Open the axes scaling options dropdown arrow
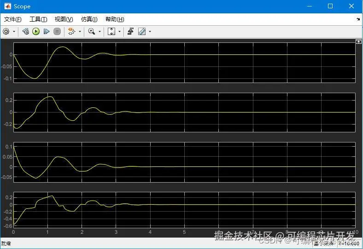The height and width of the screenshot is (249, 363). point(119,31)
